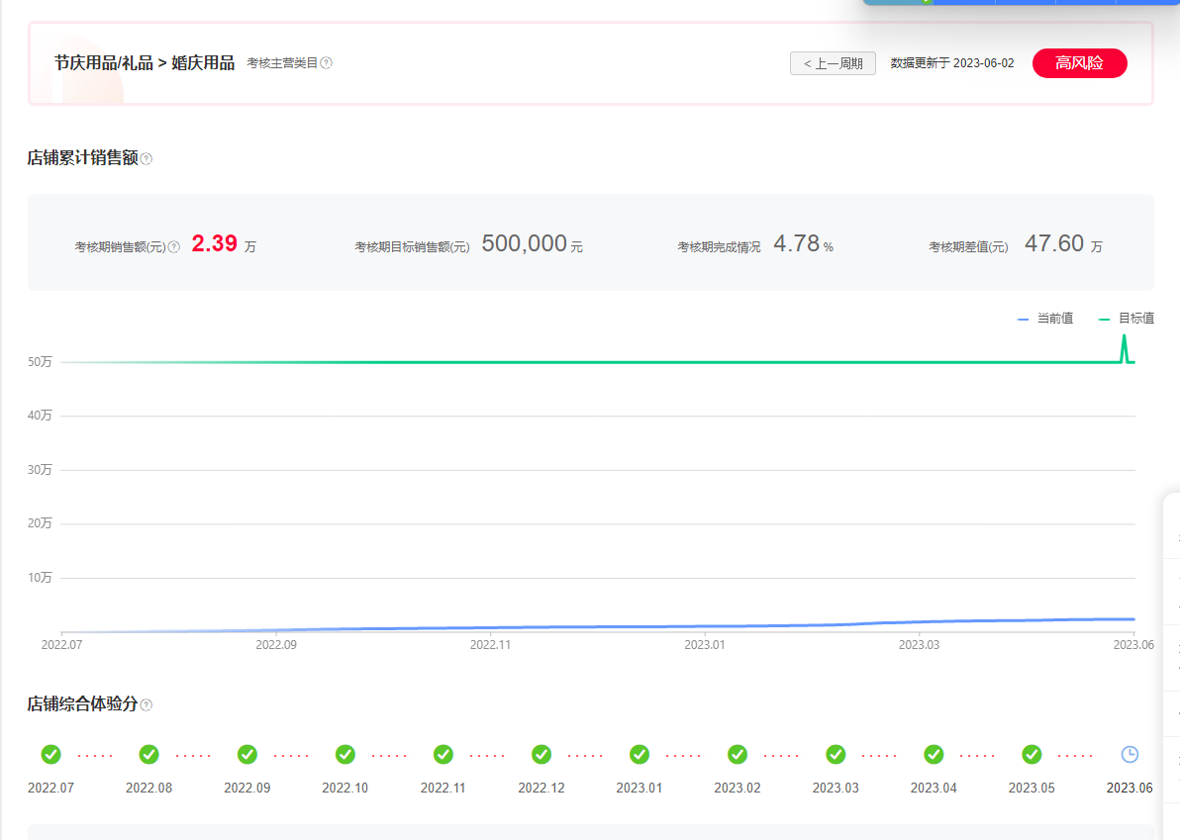Select the 2022.12 green check status
The image size is (1180, 840).
pyautogui.click(x=541, y=754)
